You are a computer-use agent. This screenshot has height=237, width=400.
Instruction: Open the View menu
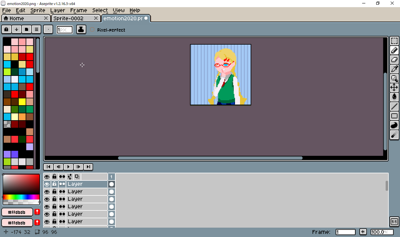(x=119, y=10)
